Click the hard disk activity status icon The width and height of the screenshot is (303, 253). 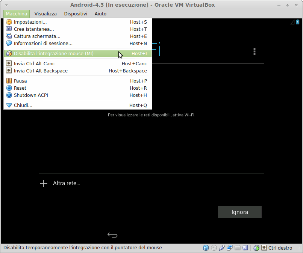click(206, 248)
